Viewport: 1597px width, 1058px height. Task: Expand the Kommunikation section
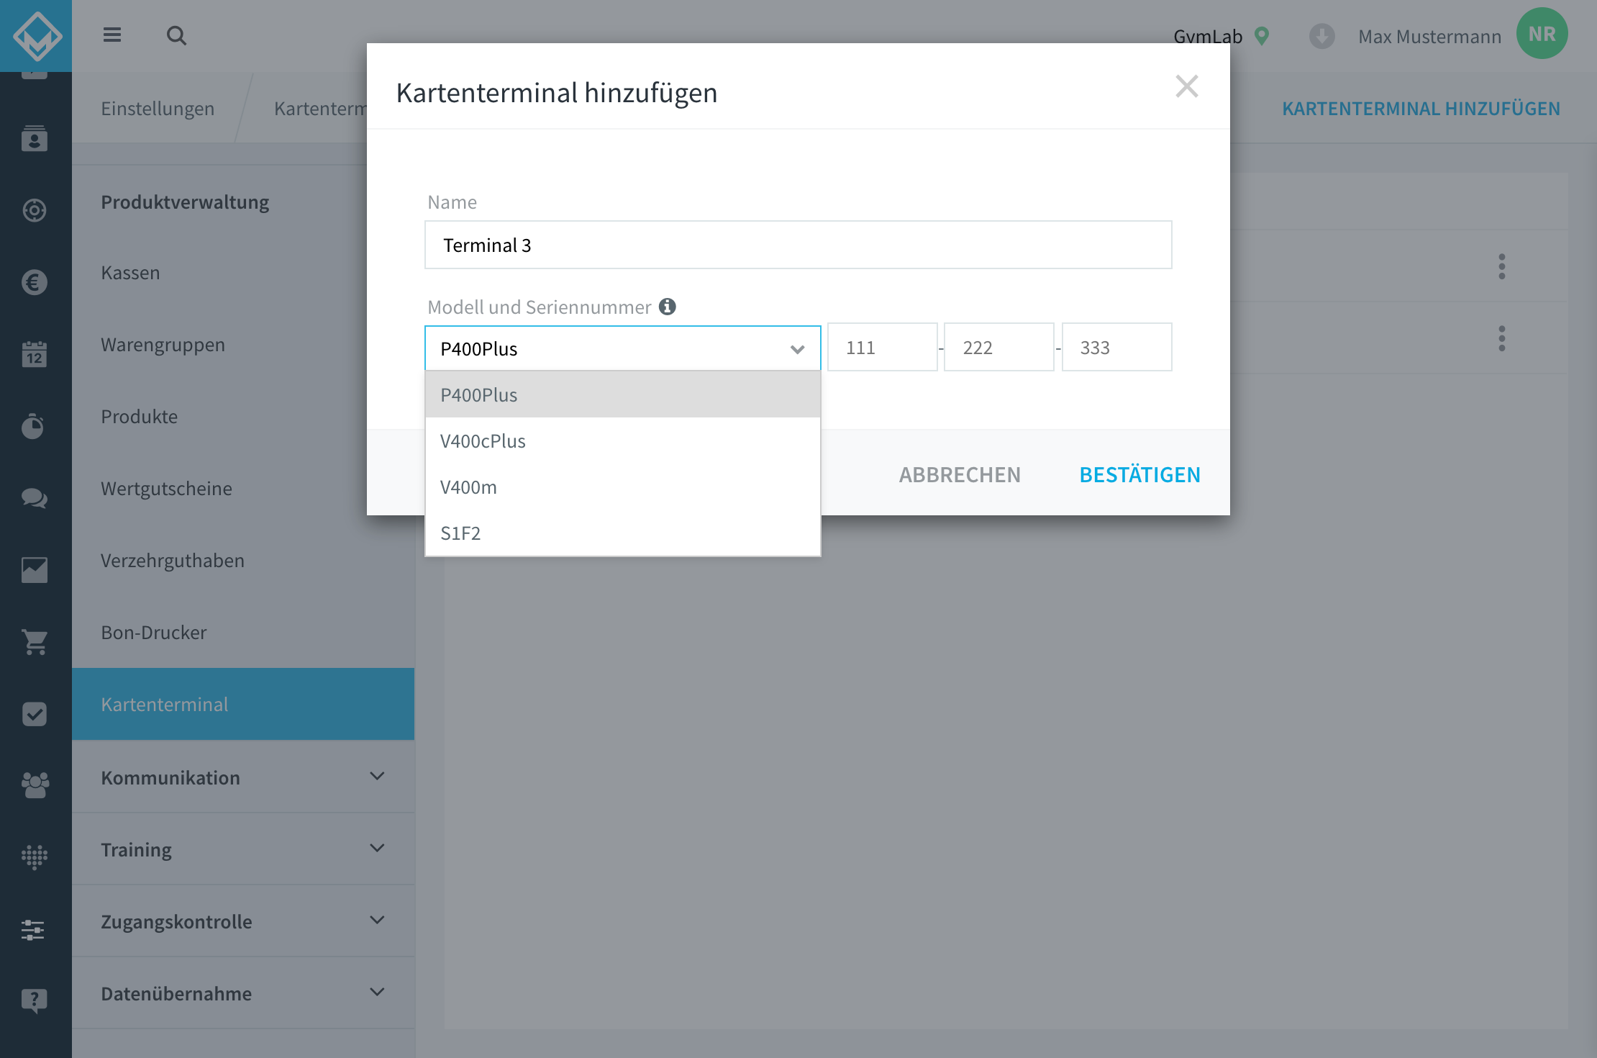point(243,777)
